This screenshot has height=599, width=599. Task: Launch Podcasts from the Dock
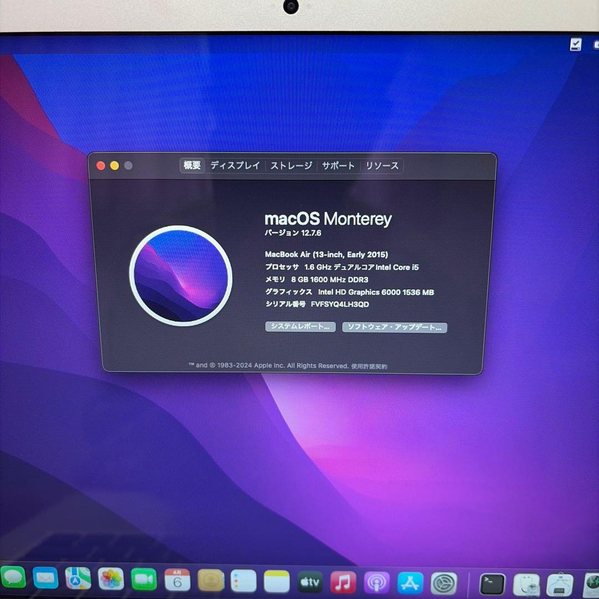[x=377, y=583]
